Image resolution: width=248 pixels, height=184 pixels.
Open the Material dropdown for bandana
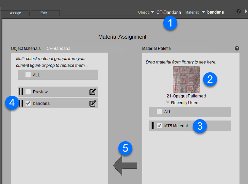coord(203,12)
